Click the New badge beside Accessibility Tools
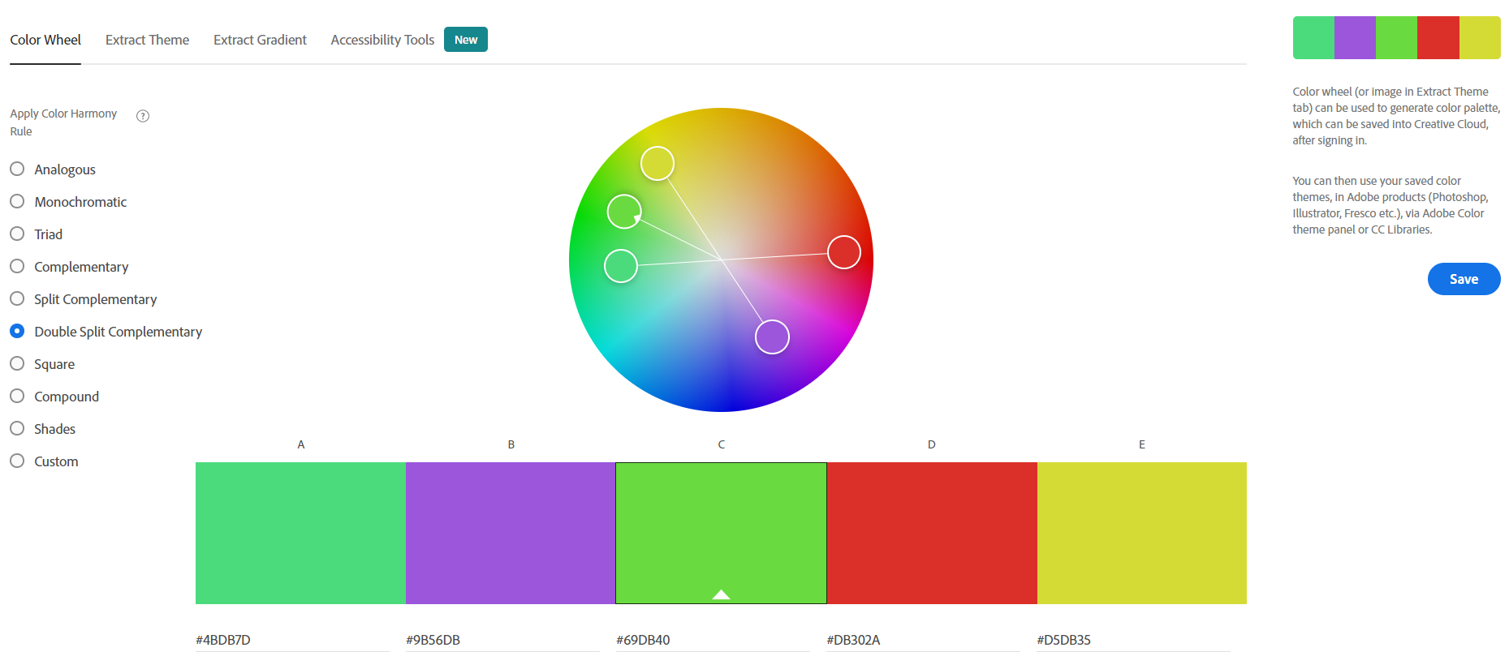Viewport: 1509px width, 652px height. pyautogui.click(x=465, y=40)
